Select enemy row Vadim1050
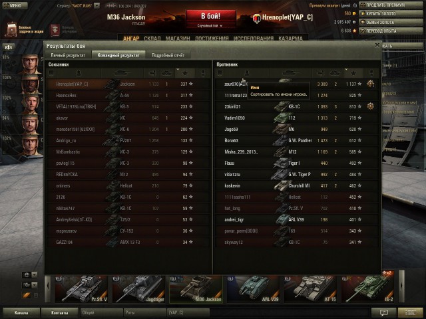 (297, 118)
